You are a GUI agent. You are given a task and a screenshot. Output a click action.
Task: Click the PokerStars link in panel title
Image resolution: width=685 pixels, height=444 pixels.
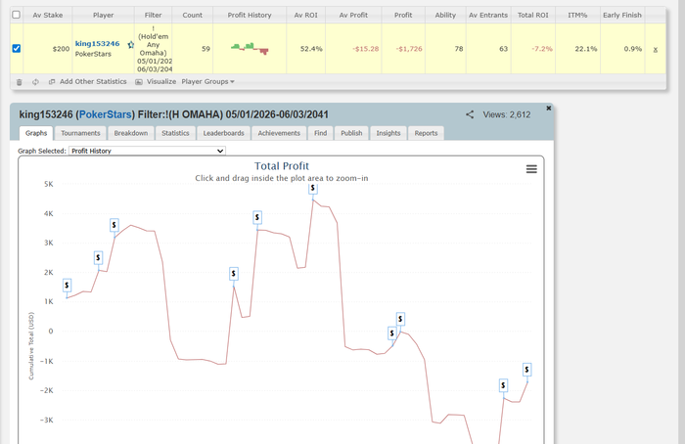click(x=106, y=114)
